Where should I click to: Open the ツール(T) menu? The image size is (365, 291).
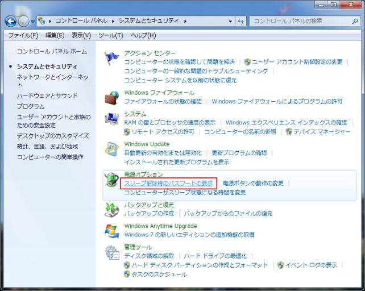pyautogui.click(x=111, y=35)
